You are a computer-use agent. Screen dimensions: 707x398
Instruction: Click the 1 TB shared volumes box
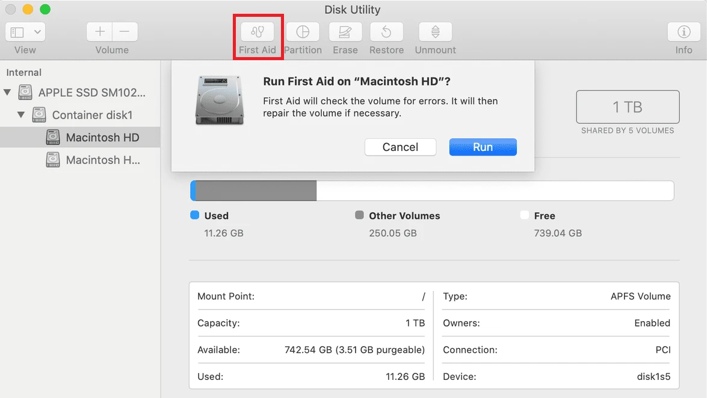pos(627,107)
